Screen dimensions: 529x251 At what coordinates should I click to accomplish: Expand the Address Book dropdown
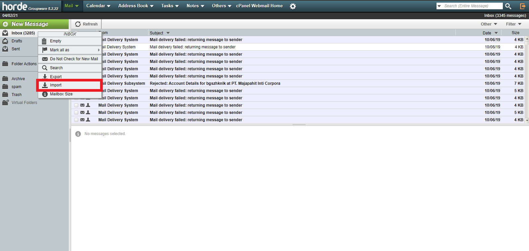click(136, 6)
